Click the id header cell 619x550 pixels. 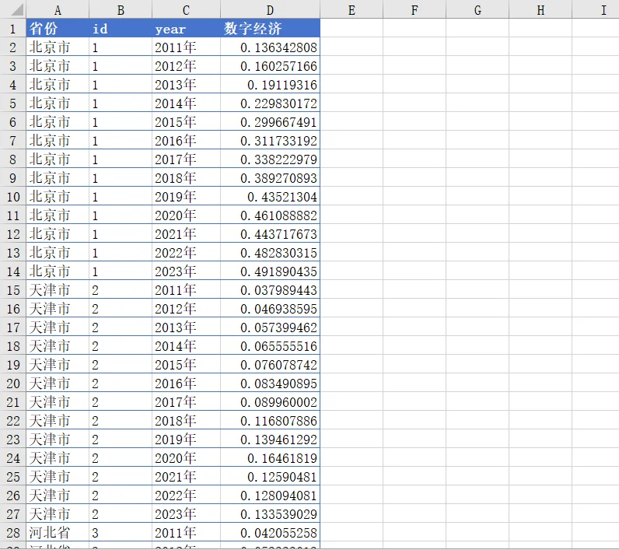click(x=121, y=29)
